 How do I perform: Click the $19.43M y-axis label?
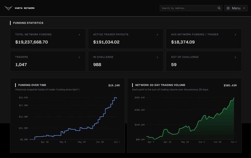[x=23, y=98]
